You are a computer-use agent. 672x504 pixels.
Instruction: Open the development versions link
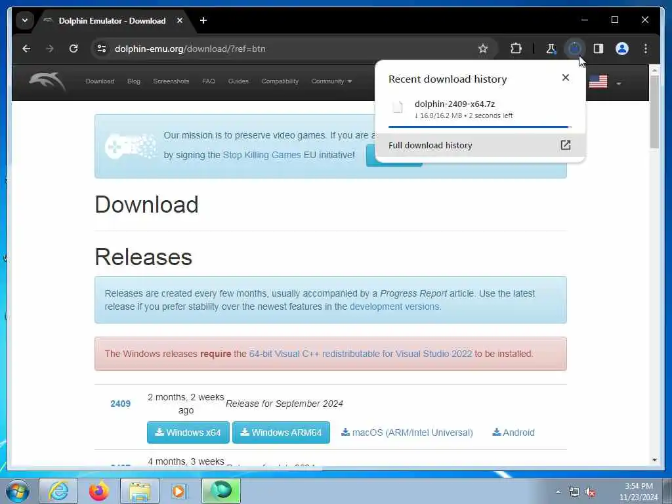click(x=394, y=306)
